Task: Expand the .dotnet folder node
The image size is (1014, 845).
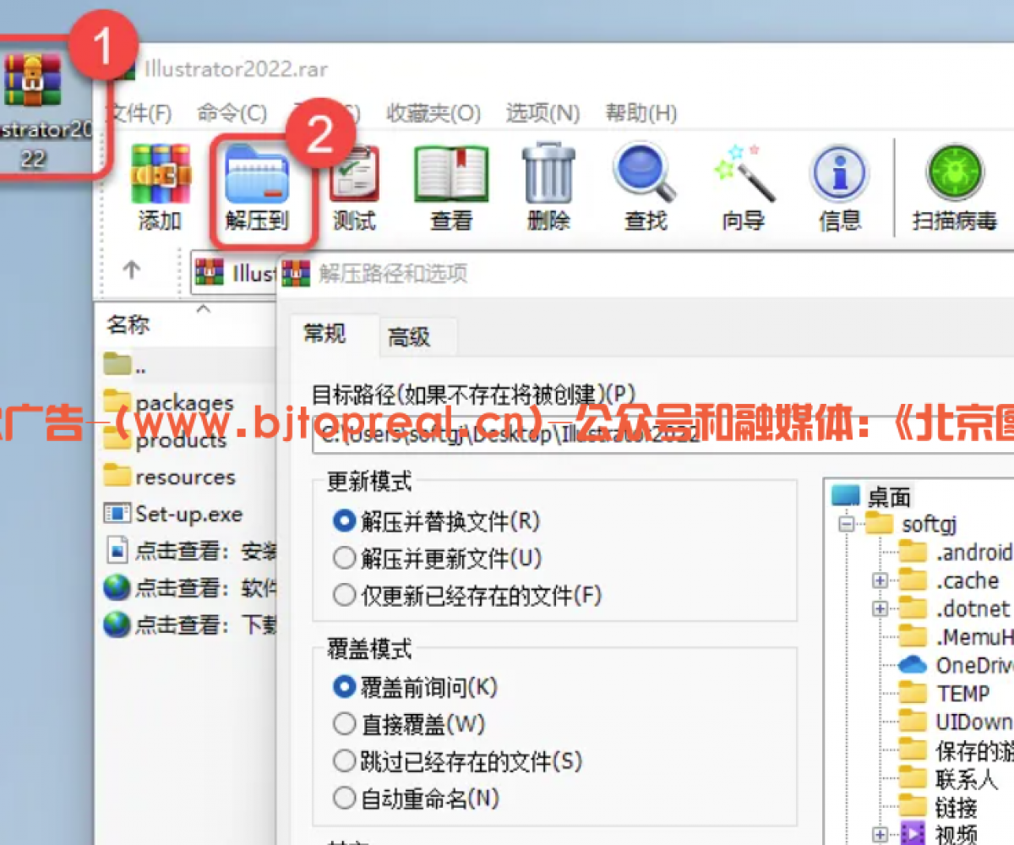Action: 880,609
